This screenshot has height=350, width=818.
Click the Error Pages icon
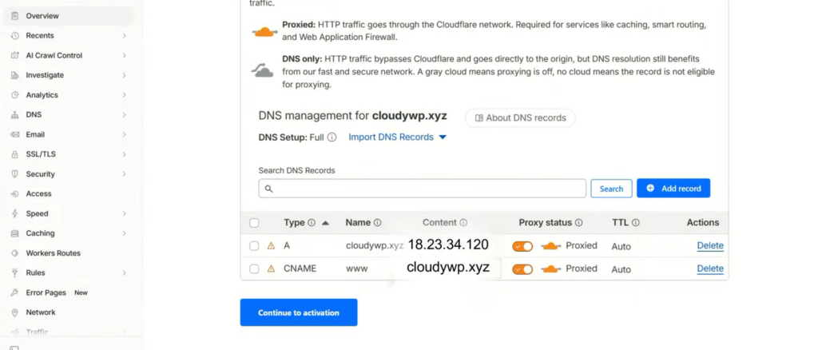pyautogui.click(x=14, y=292)
